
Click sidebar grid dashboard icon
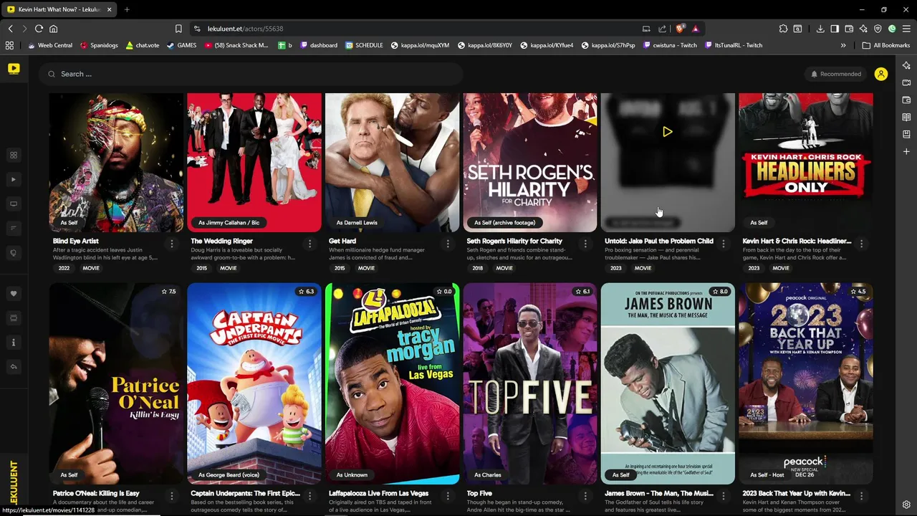pos(13,156)
